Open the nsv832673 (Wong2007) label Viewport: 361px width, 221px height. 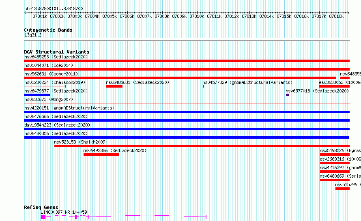(49, 99)
